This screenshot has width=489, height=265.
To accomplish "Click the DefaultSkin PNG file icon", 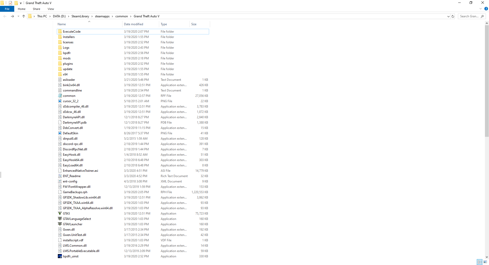I will (60, 133).
